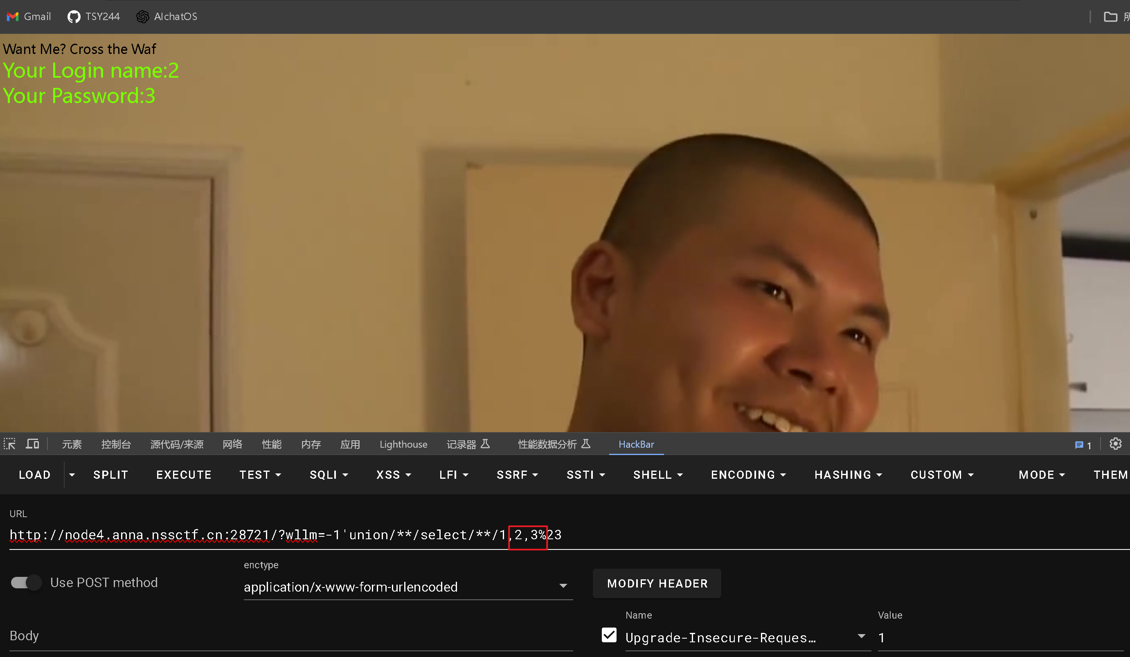Open the AIchatOS bookmark

pos(167,17)
